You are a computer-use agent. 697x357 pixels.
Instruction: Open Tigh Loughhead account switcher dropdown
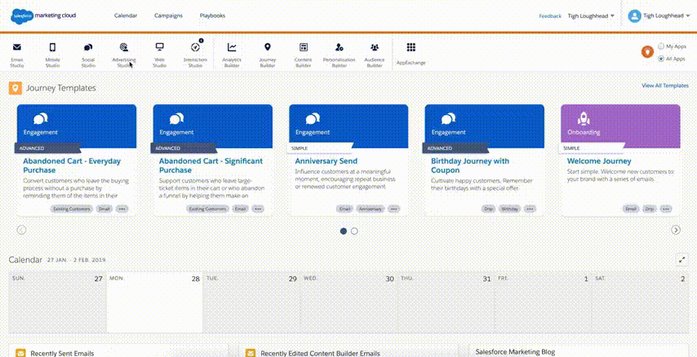[591, 16]
